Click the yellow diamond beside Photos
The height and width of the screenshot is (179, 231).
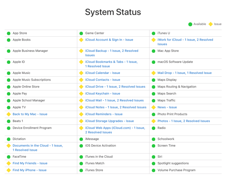click(x=154, y=121)
